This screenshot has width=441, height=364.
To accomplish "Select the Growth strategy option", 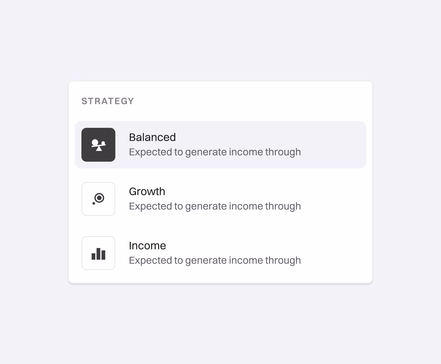I will (220, 198).
